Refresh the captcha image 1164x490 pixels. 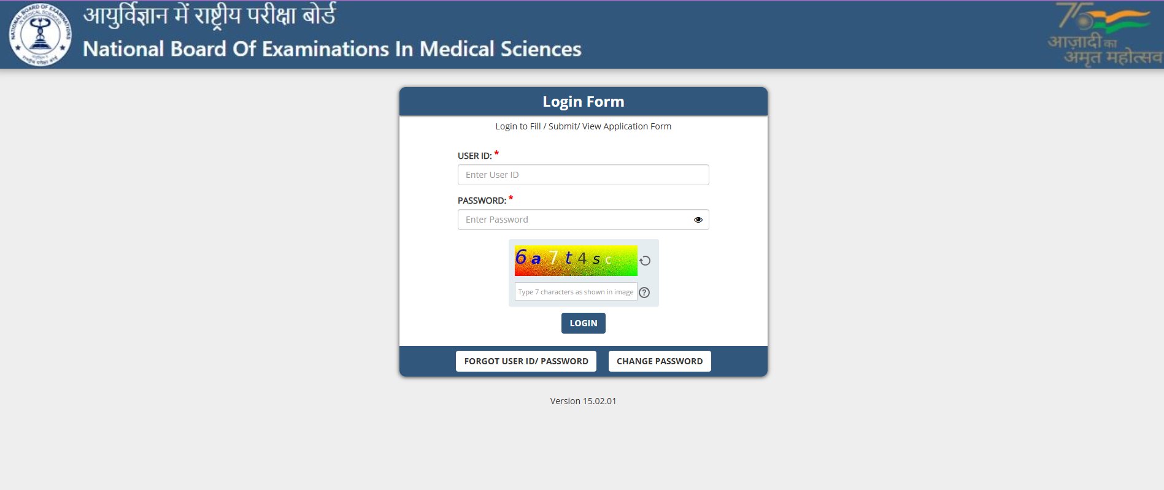pyautogui.click(x=645, y=261)
